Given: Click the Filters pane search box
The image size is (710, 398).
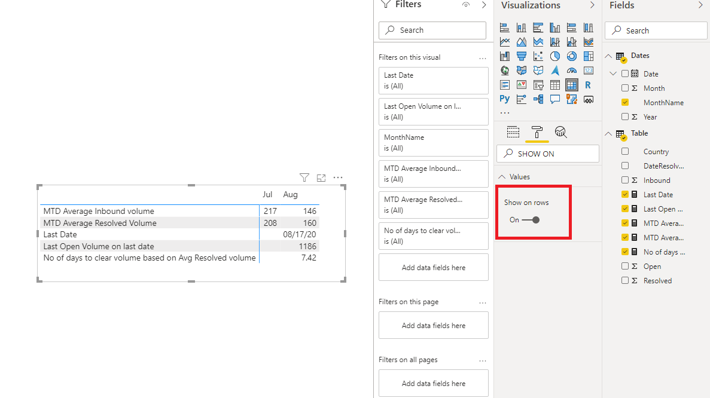Looking at the screenshot, I should (432, 30).
